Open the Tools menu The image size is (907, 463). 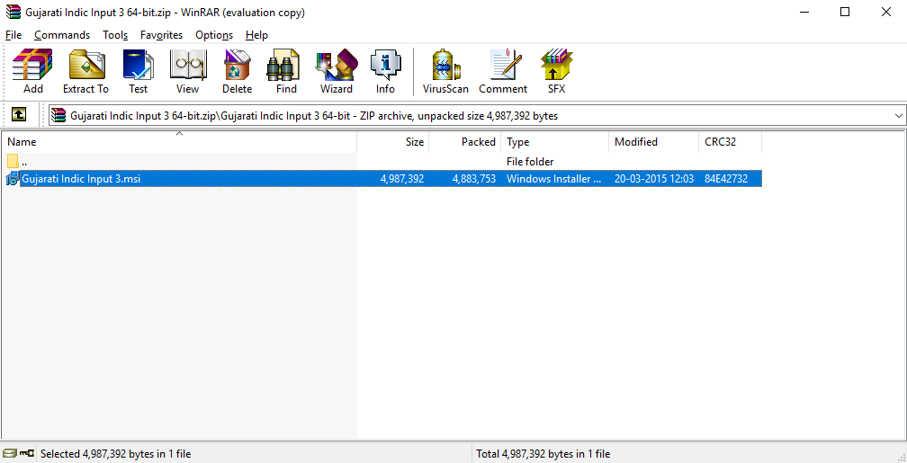[115, 35]
